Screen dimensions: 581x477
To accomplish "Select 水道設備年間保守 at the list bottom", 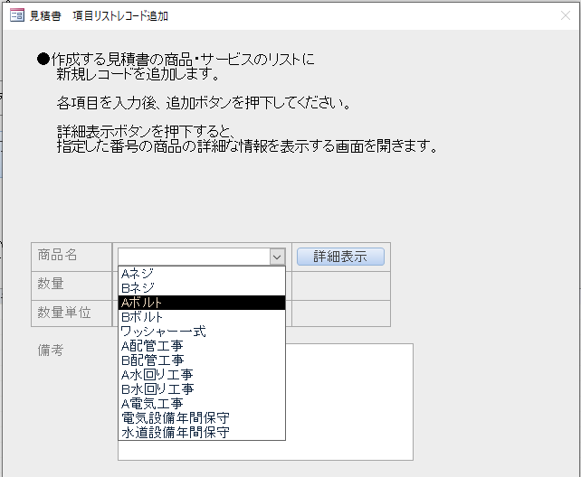I will coord(201,433).
